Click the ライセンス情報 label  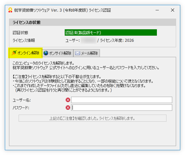[24, 41]
